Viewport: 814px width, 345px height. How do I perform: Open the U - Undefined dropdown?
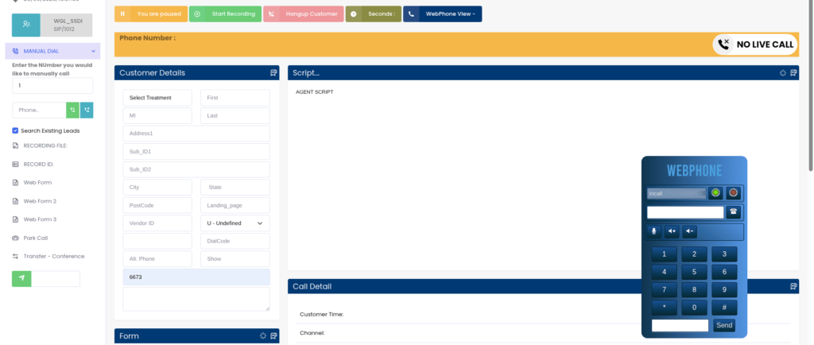pos(235,223)
